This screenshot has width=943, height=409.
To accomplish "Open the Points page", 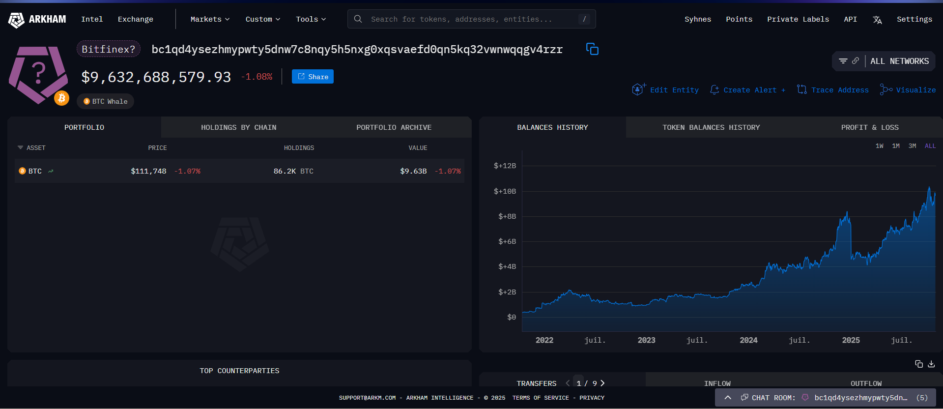I will (739, 19).
